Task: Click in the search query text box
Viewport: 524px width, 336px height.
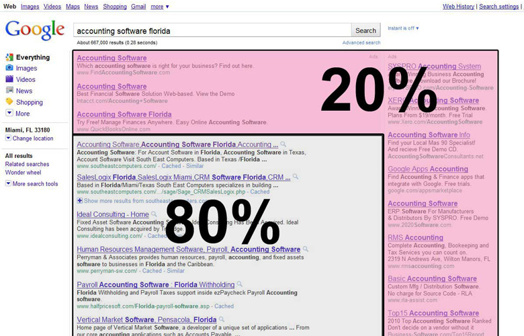Action: (212, 30)
